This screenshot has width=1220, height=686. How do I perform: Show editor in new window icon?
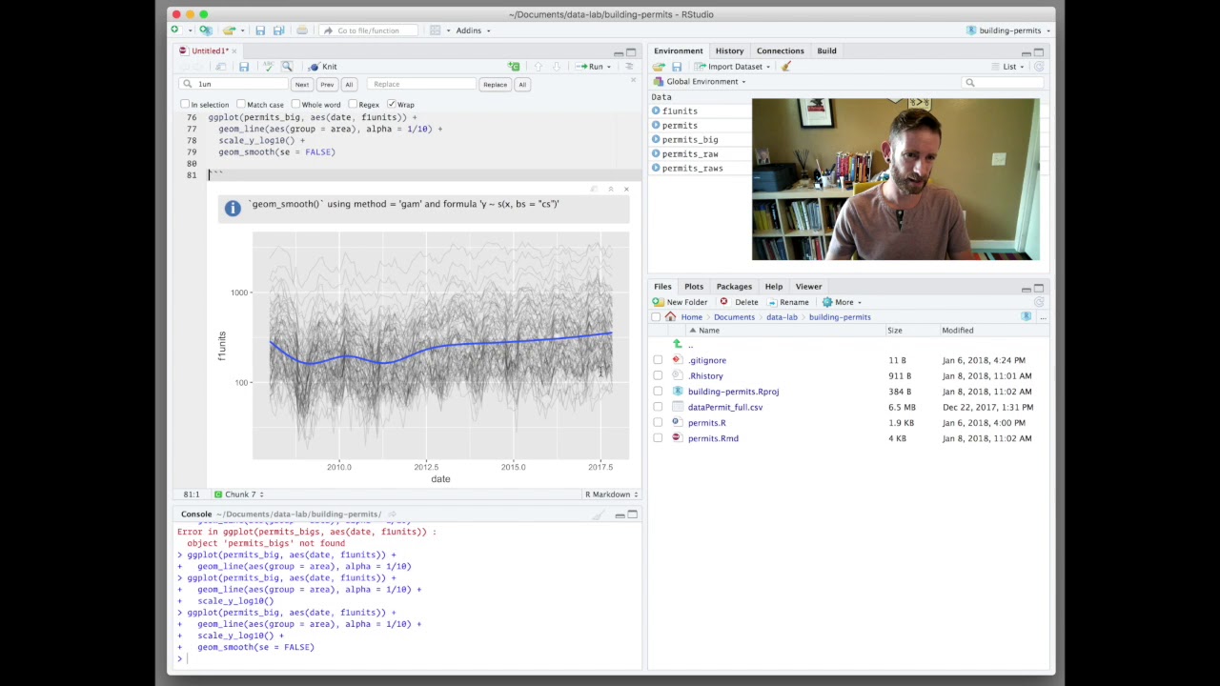tap(220, 67)
